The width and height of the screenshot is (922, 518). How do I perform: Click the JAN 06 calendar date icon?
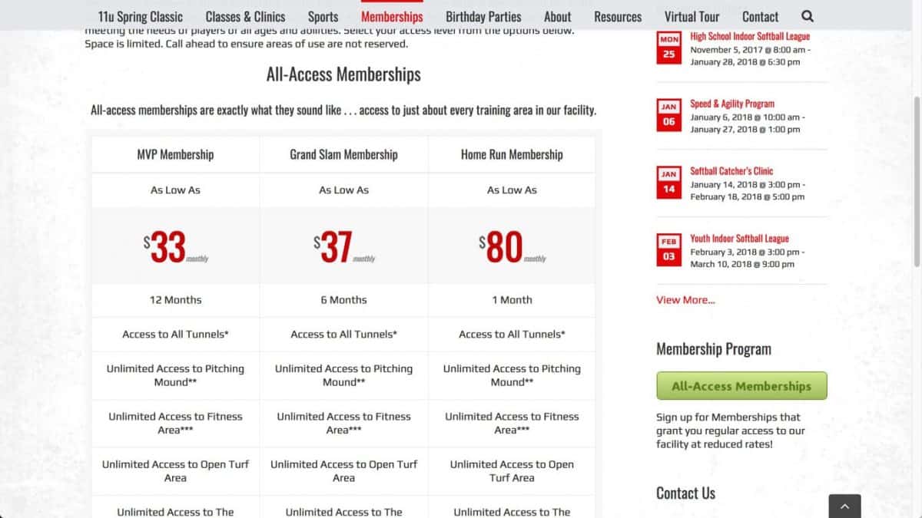[668, 114]
